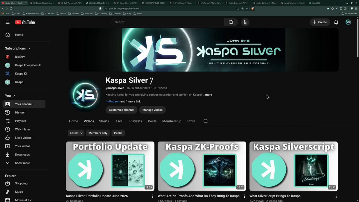Play the Kaspa ZK-Proofs video thumbnail
359x202 pixels.
pos(202,166)
